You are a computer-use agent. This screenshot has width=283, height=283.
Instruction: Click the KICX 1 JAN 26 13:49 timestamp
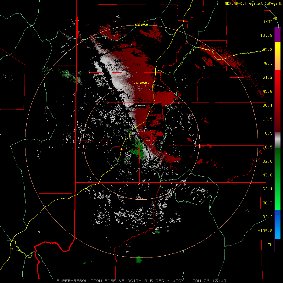click(199, 281)
